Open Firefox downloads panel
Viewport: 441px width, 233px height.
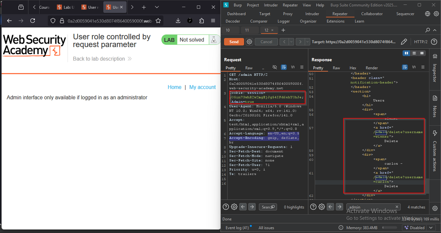(178, 21)
